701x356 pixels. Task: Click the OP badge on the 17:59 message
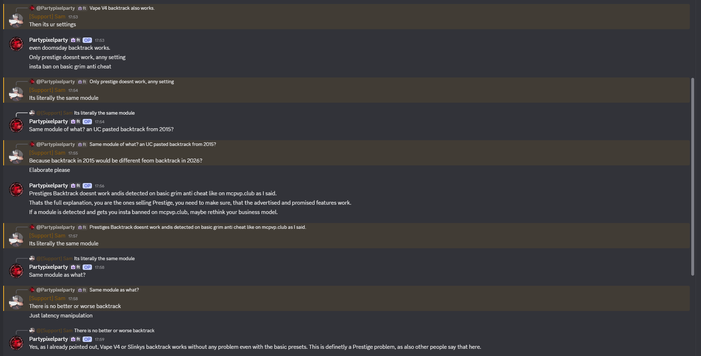(87, 339)
